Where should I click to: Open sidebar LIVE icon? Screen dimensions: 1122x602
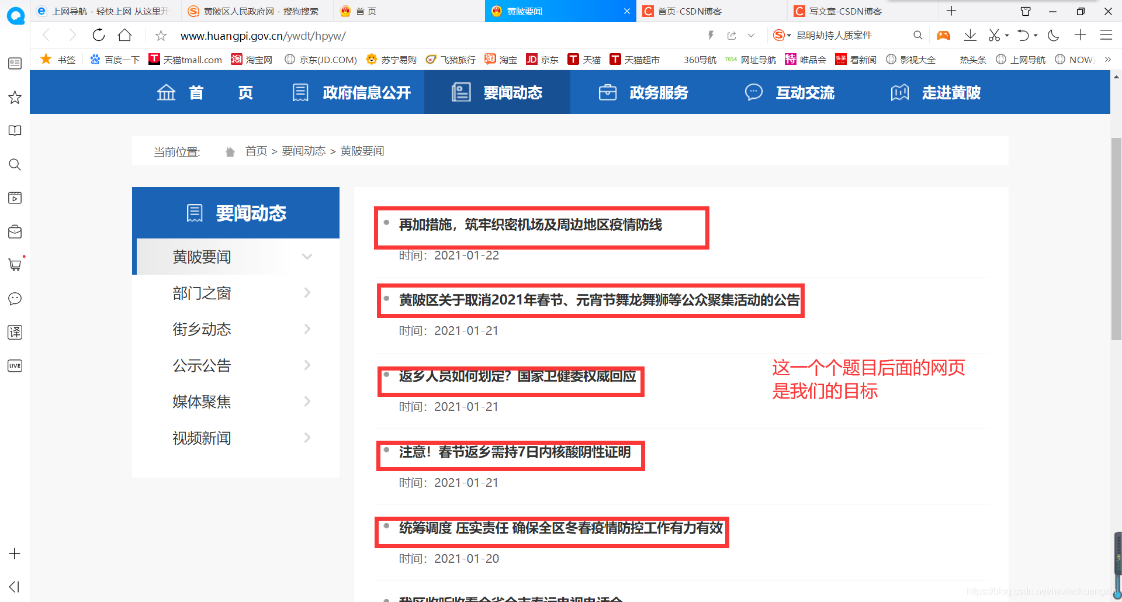pyautogui.click(x=15, y=366)
